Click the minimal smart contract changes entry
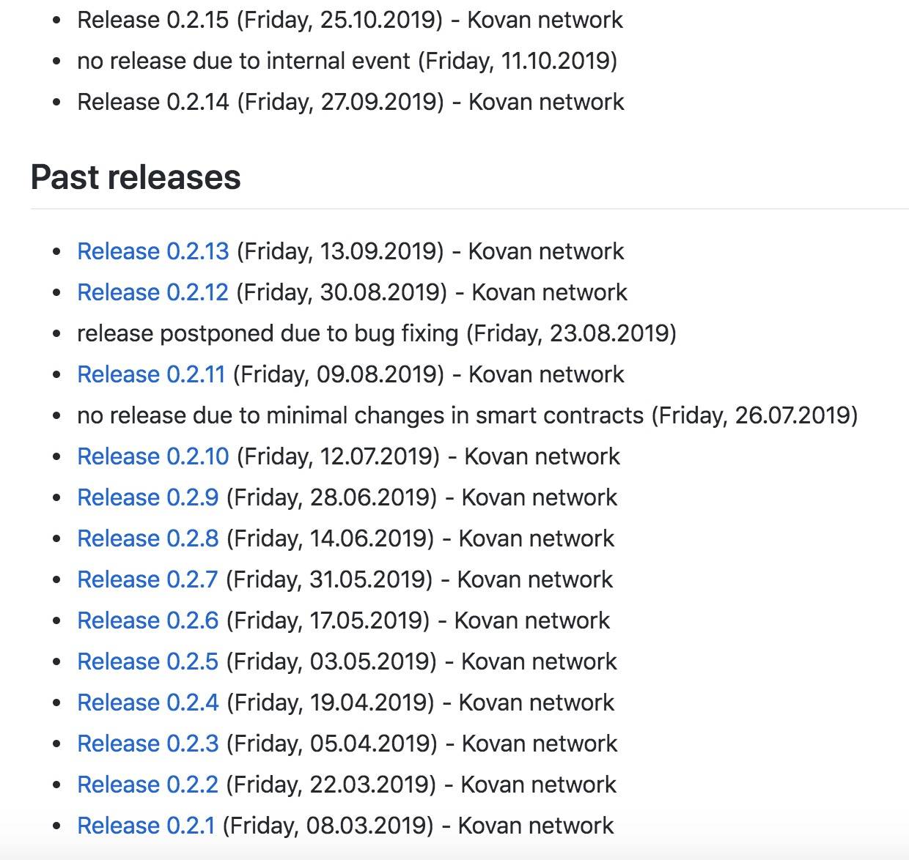Image resolution: width=909 pixels, height=860 pixels. [x=467, y=415]
